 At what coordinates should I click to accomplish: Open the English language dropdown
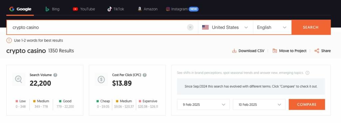(x=272, y=27)
